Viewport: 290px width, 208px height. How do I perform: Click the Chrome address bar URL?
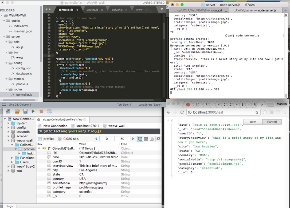pyautogui.click(x=208, y=112)
